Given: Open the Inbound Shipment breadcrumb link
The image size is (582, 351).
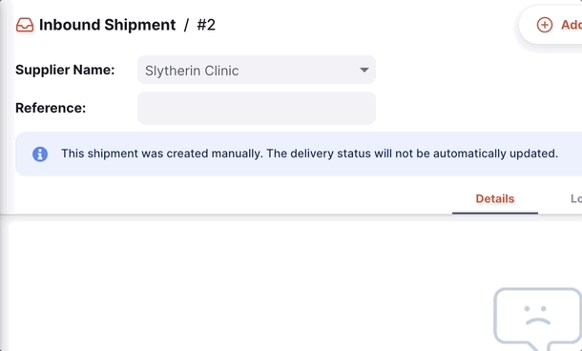Looking at the screenshot, I should click(107, 25).
